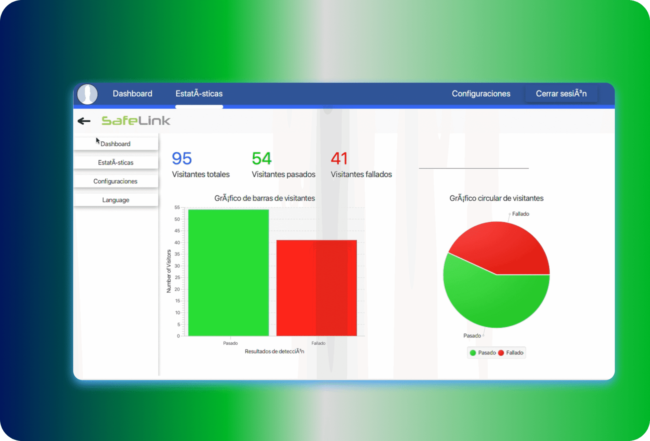
Task: Click the green Pasado bar in chart
Action: (228, 272)
